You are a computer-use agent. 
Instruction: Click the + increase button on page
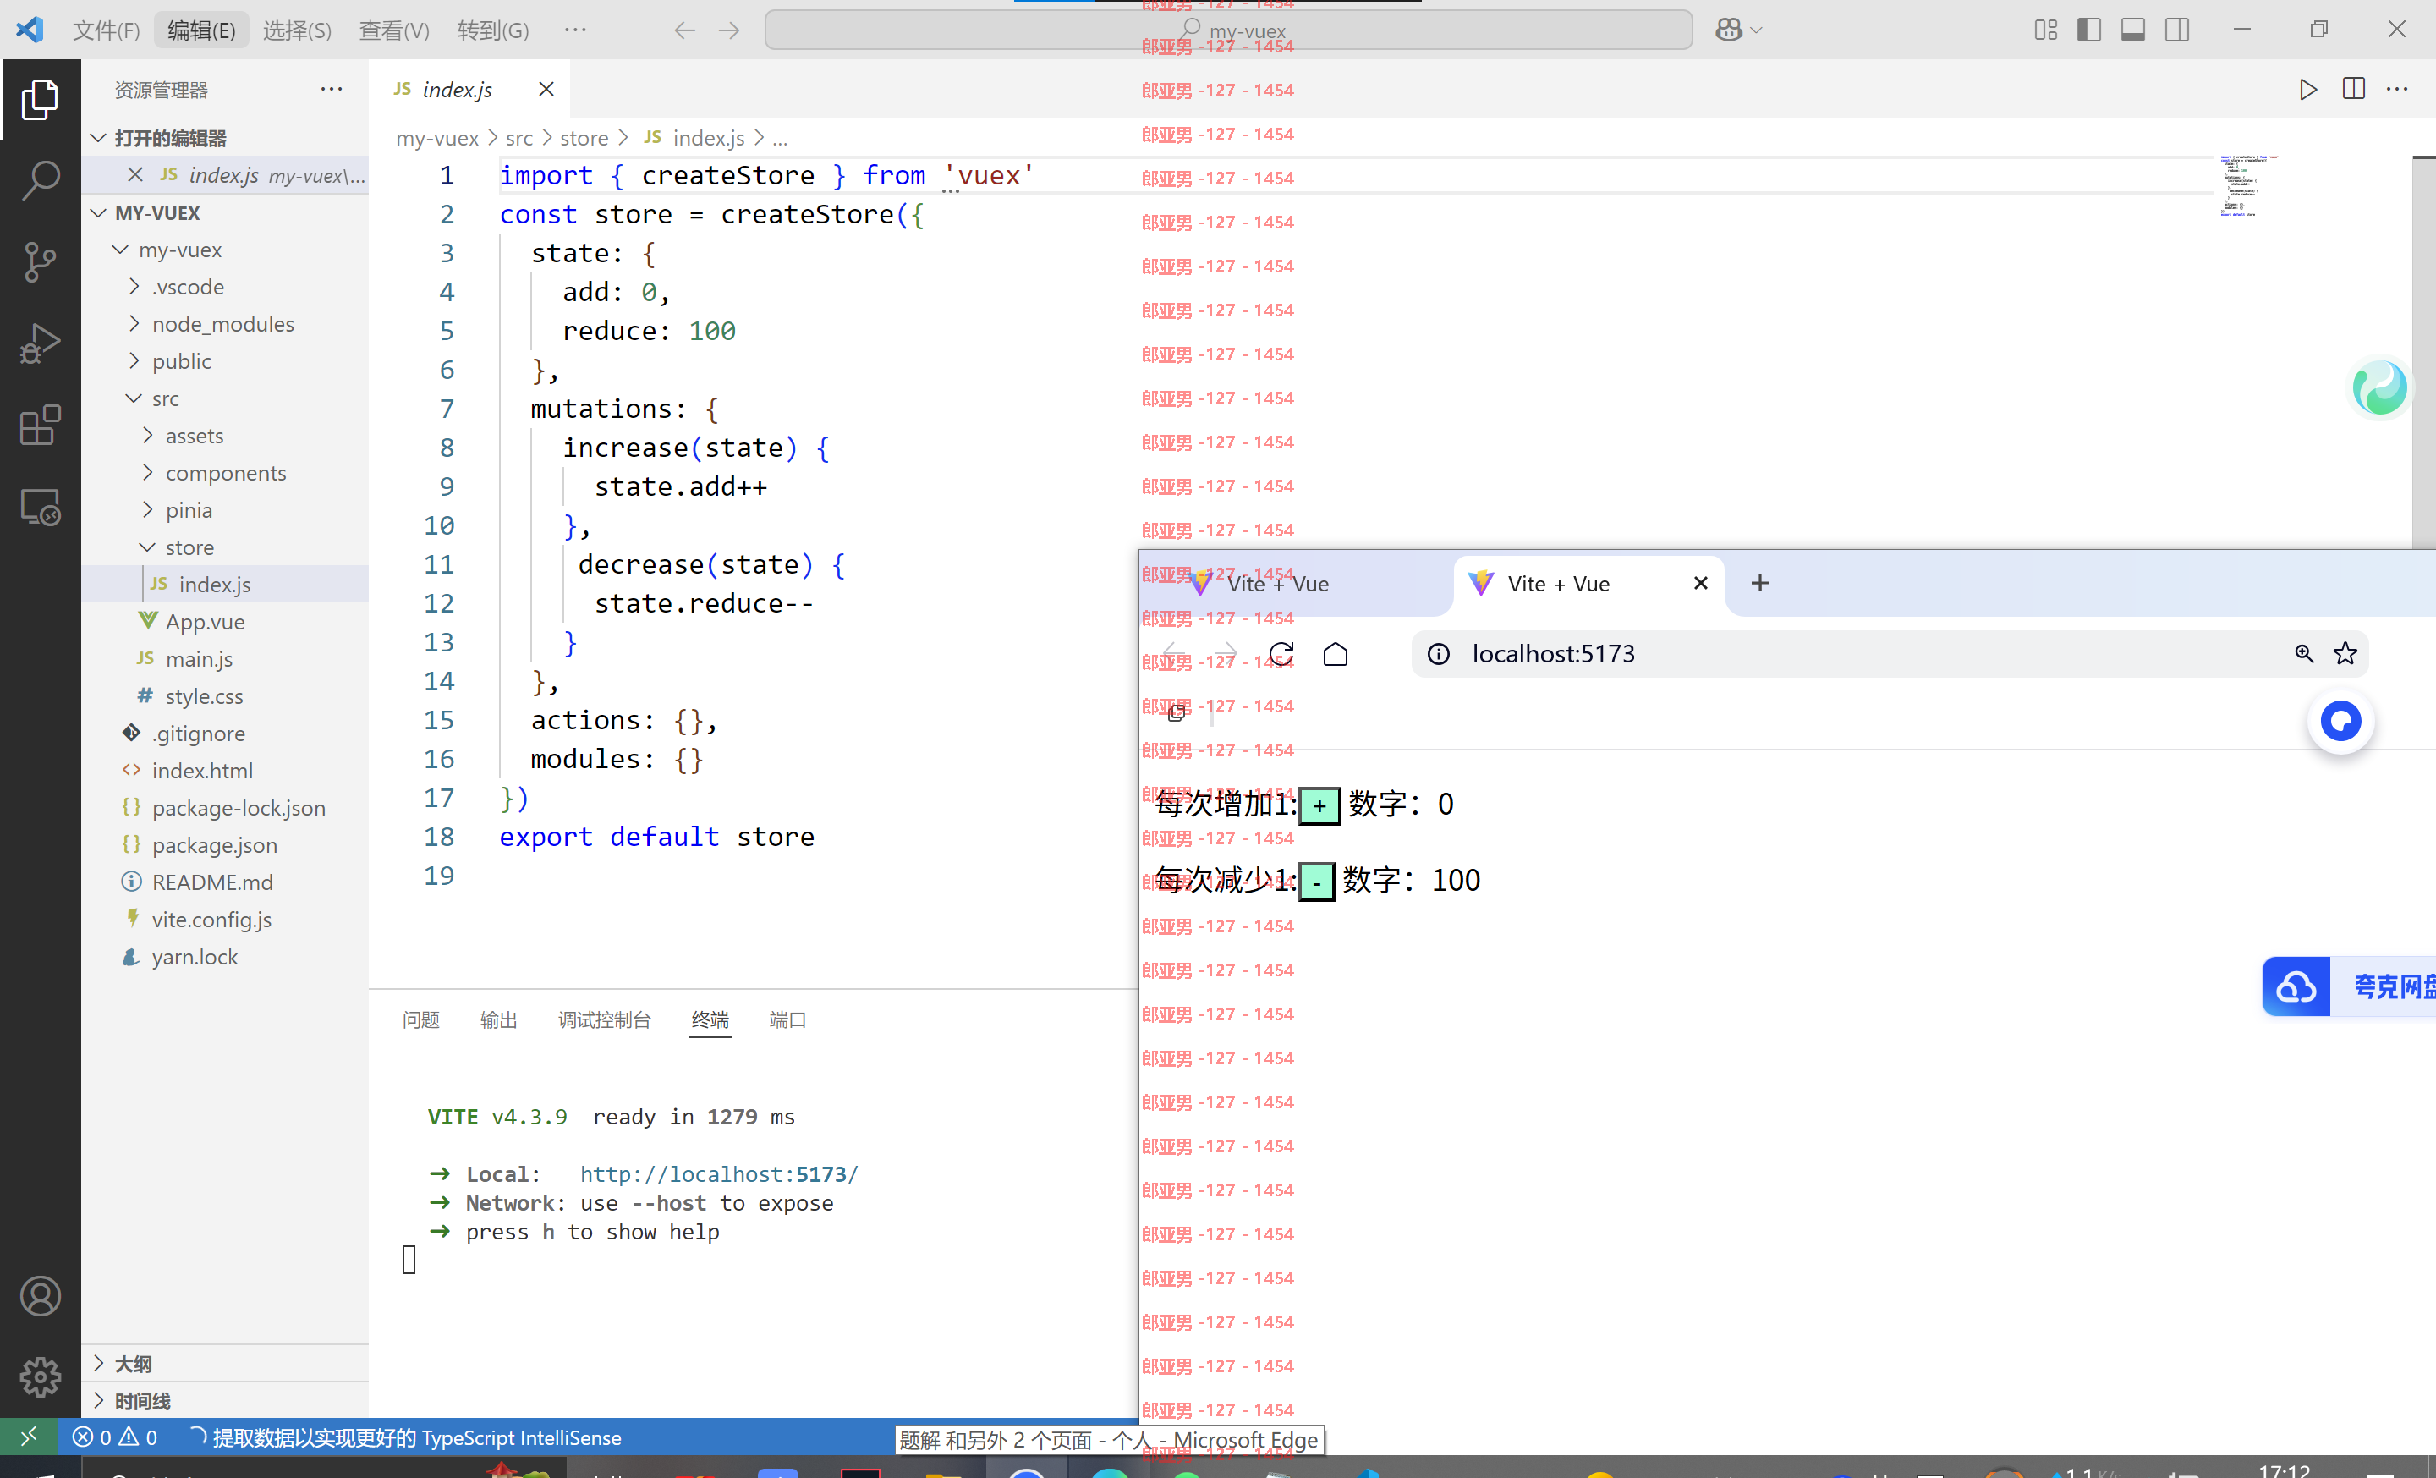click(x=1319, y=805)
